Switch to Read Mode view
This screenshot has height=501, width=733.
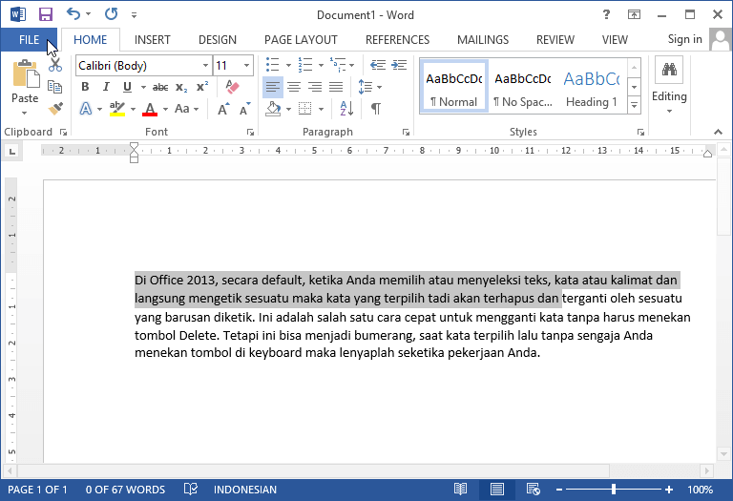(x=460, y=490)
